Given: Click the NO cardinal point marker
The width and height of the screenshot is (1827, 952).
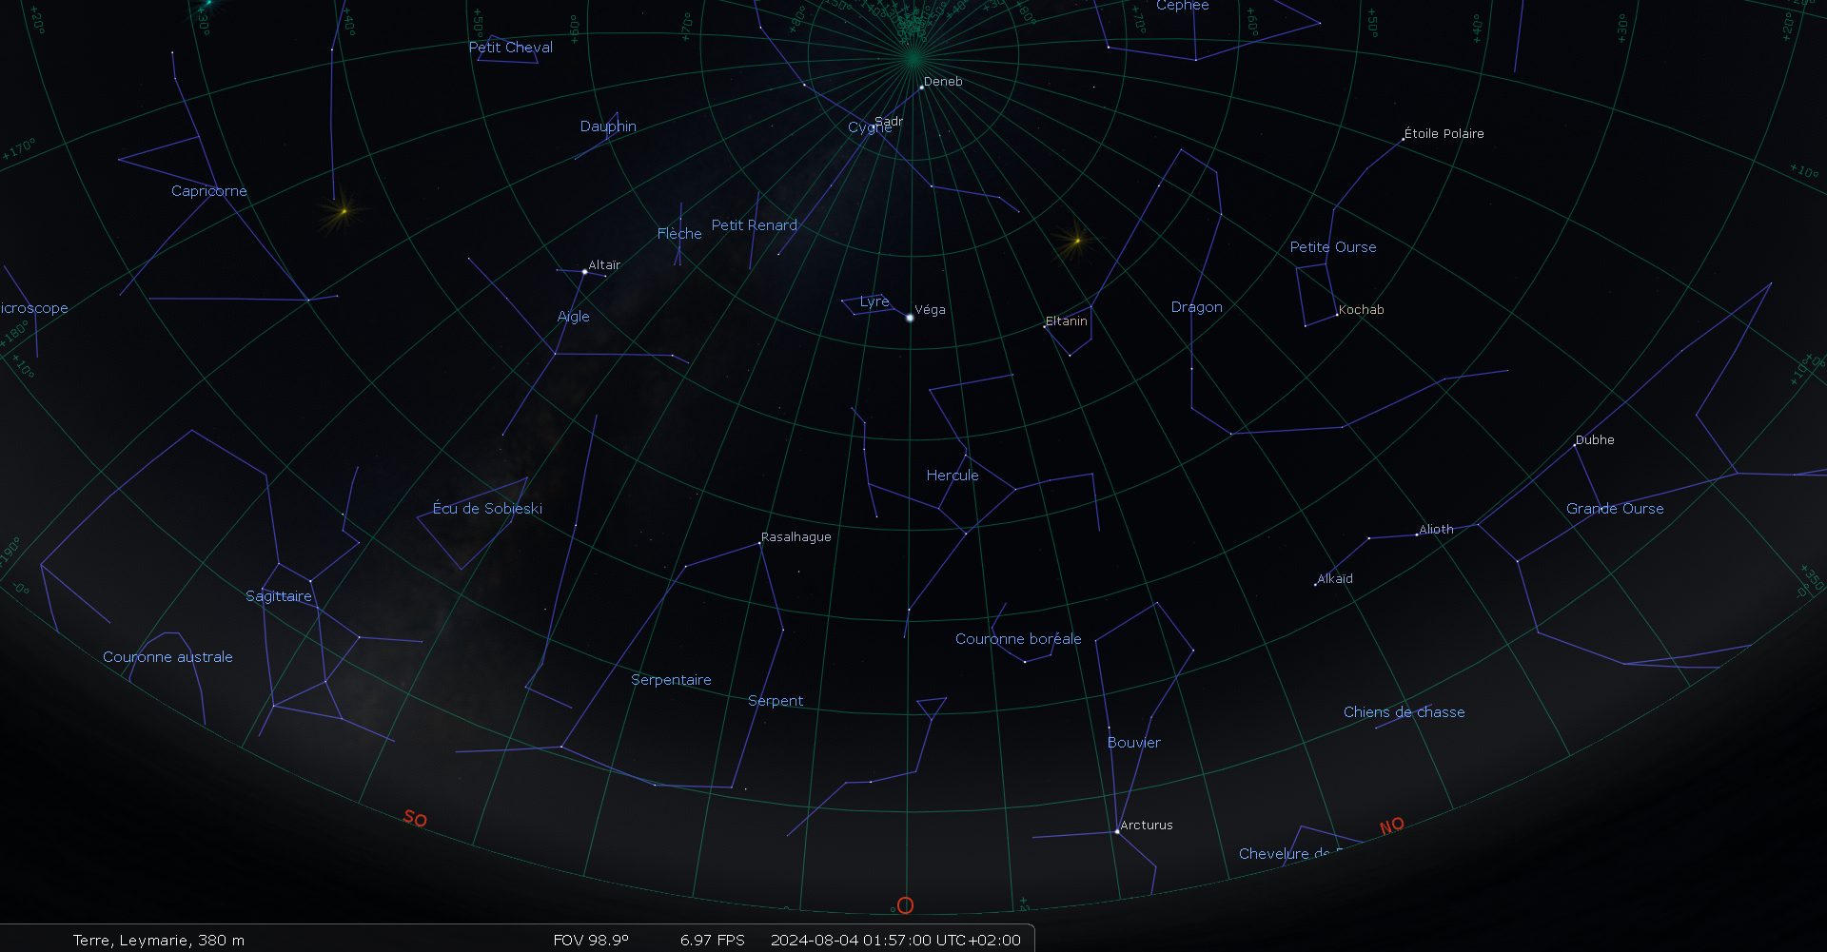Looking at the screenshot, I should [1392, 826].
